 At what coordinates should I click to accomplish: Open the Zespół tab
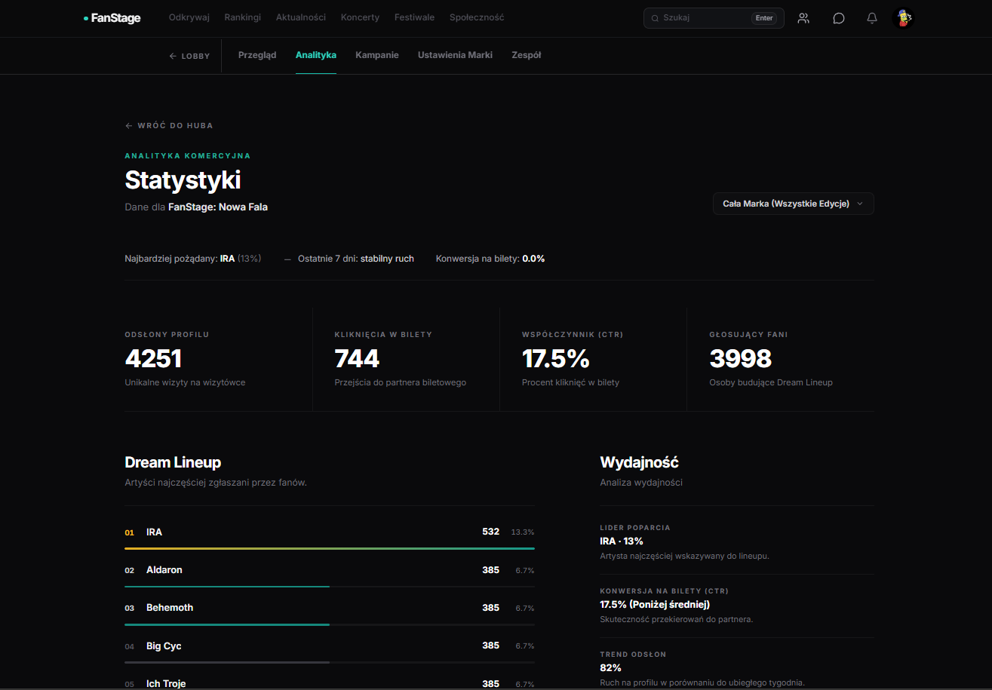[x=526, y=55]
